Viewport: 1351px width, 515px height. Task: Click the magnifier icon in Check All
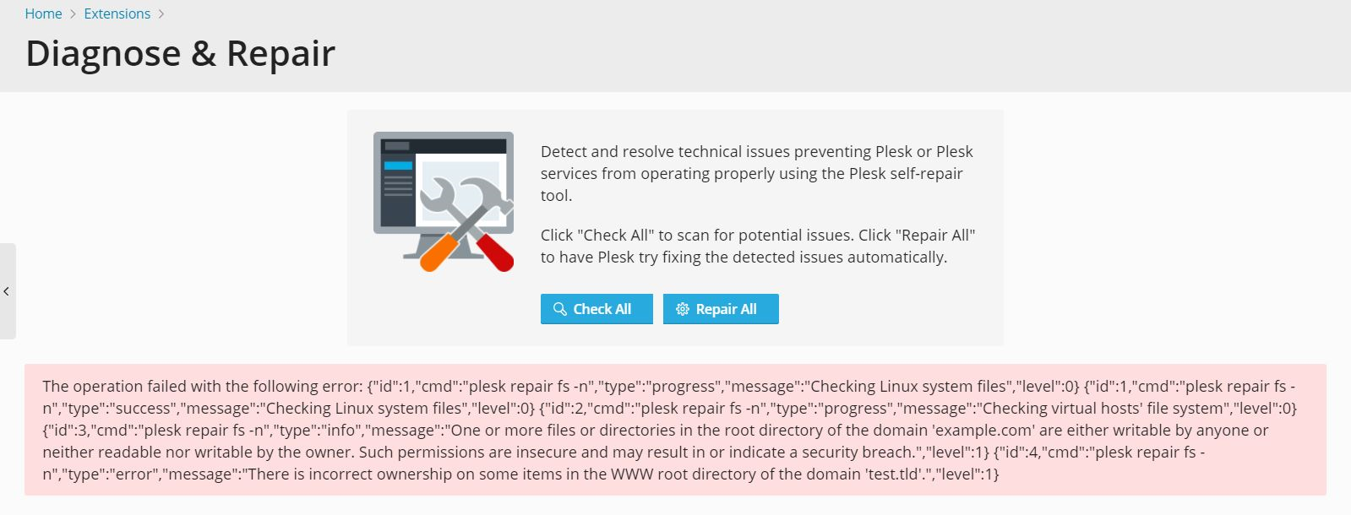pyautogui.click(x=559, y=309)
